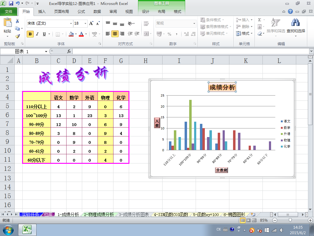Click 套用表格格式 Format as Table
Screen dimensions: 314x236
pyautogui.click(x=216, y=27)
